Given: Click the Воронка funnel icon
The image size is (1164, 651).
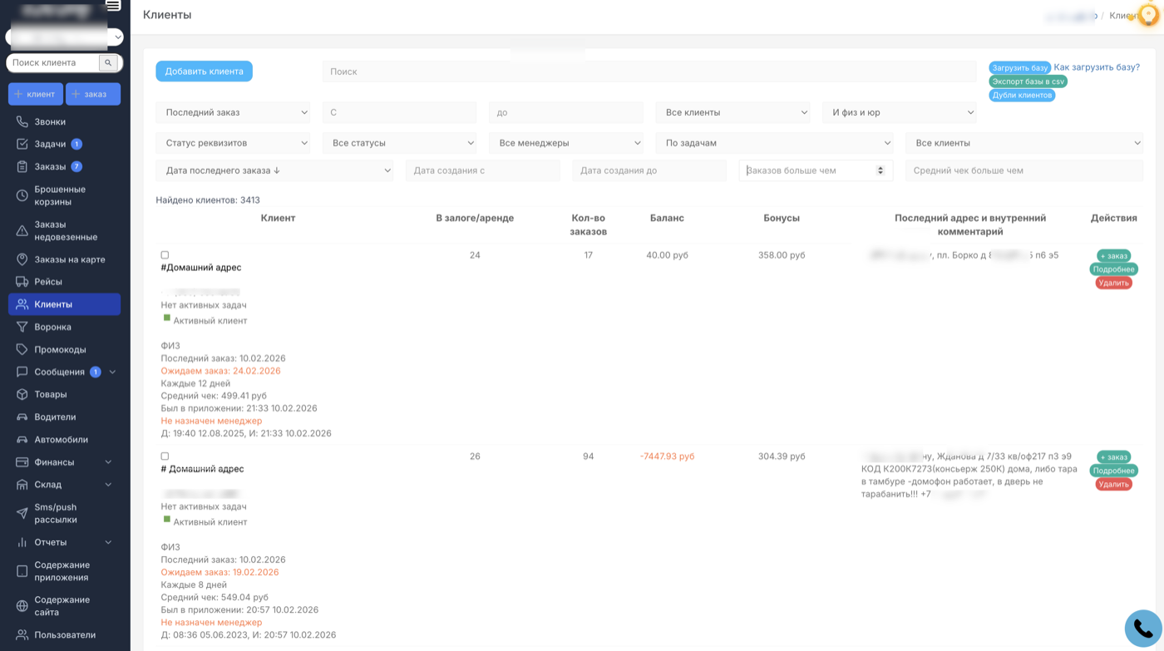Looking at the screenshot, I should tap(22, 327).
